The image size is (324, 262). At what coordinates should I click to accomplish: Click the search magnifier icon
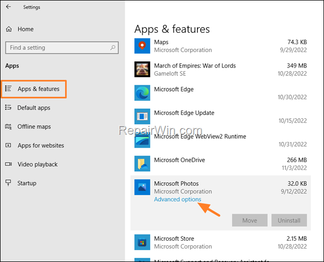[x=113, y=48]
